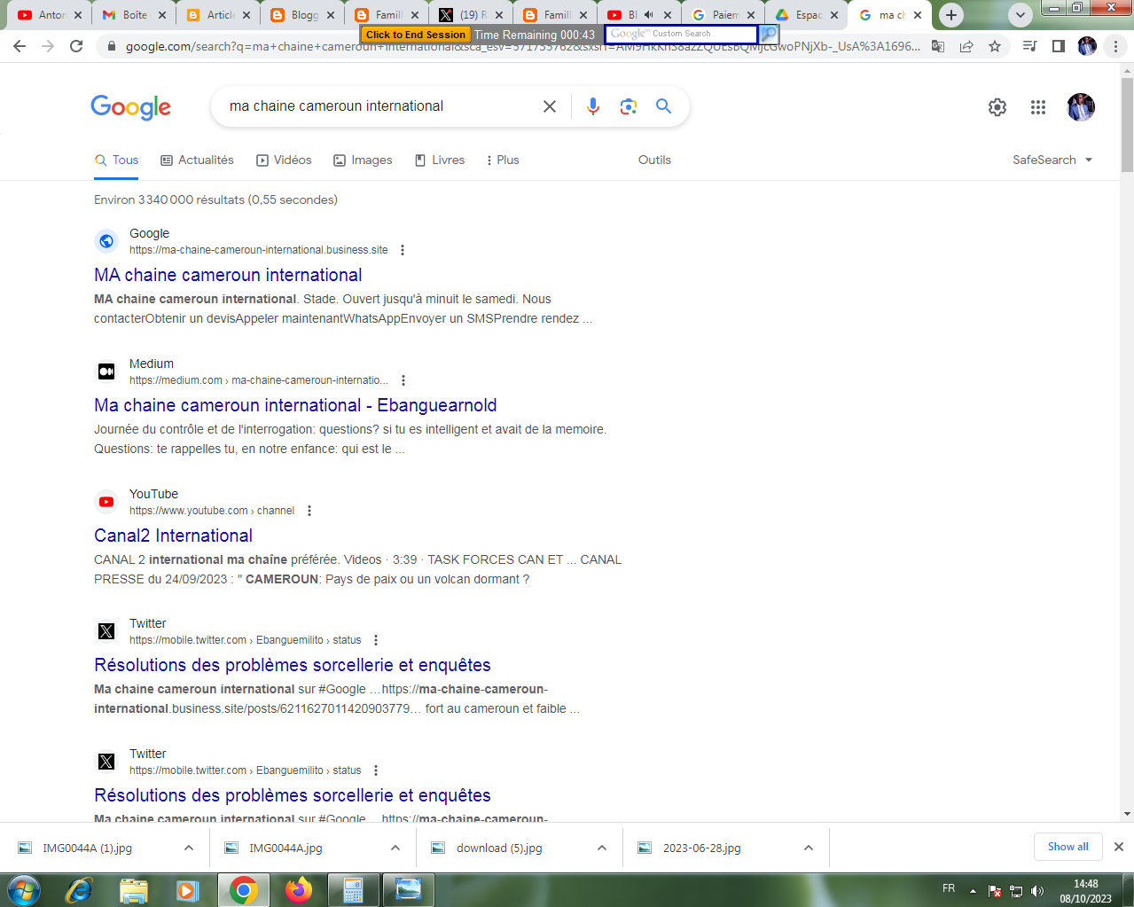Click clock showing 14:48
The height and width of the screenshot is (907, 1134).
(x=1085, y=884)
